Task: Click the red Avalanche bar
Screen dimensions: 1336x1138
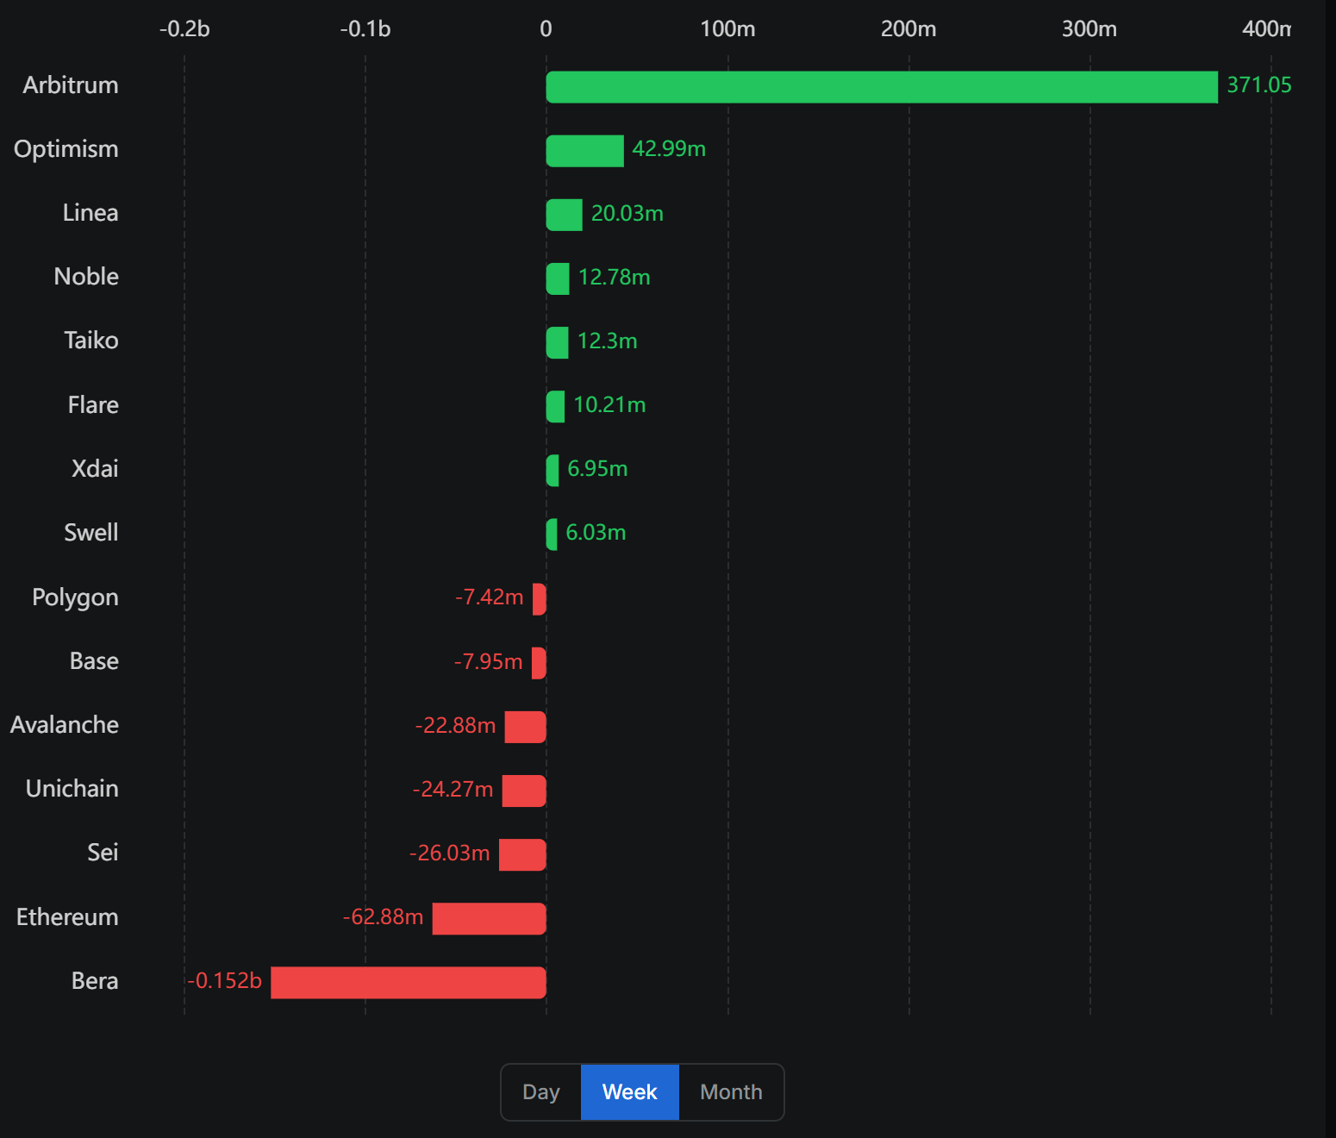Action: pyautogui.click(x=526, y=727)
